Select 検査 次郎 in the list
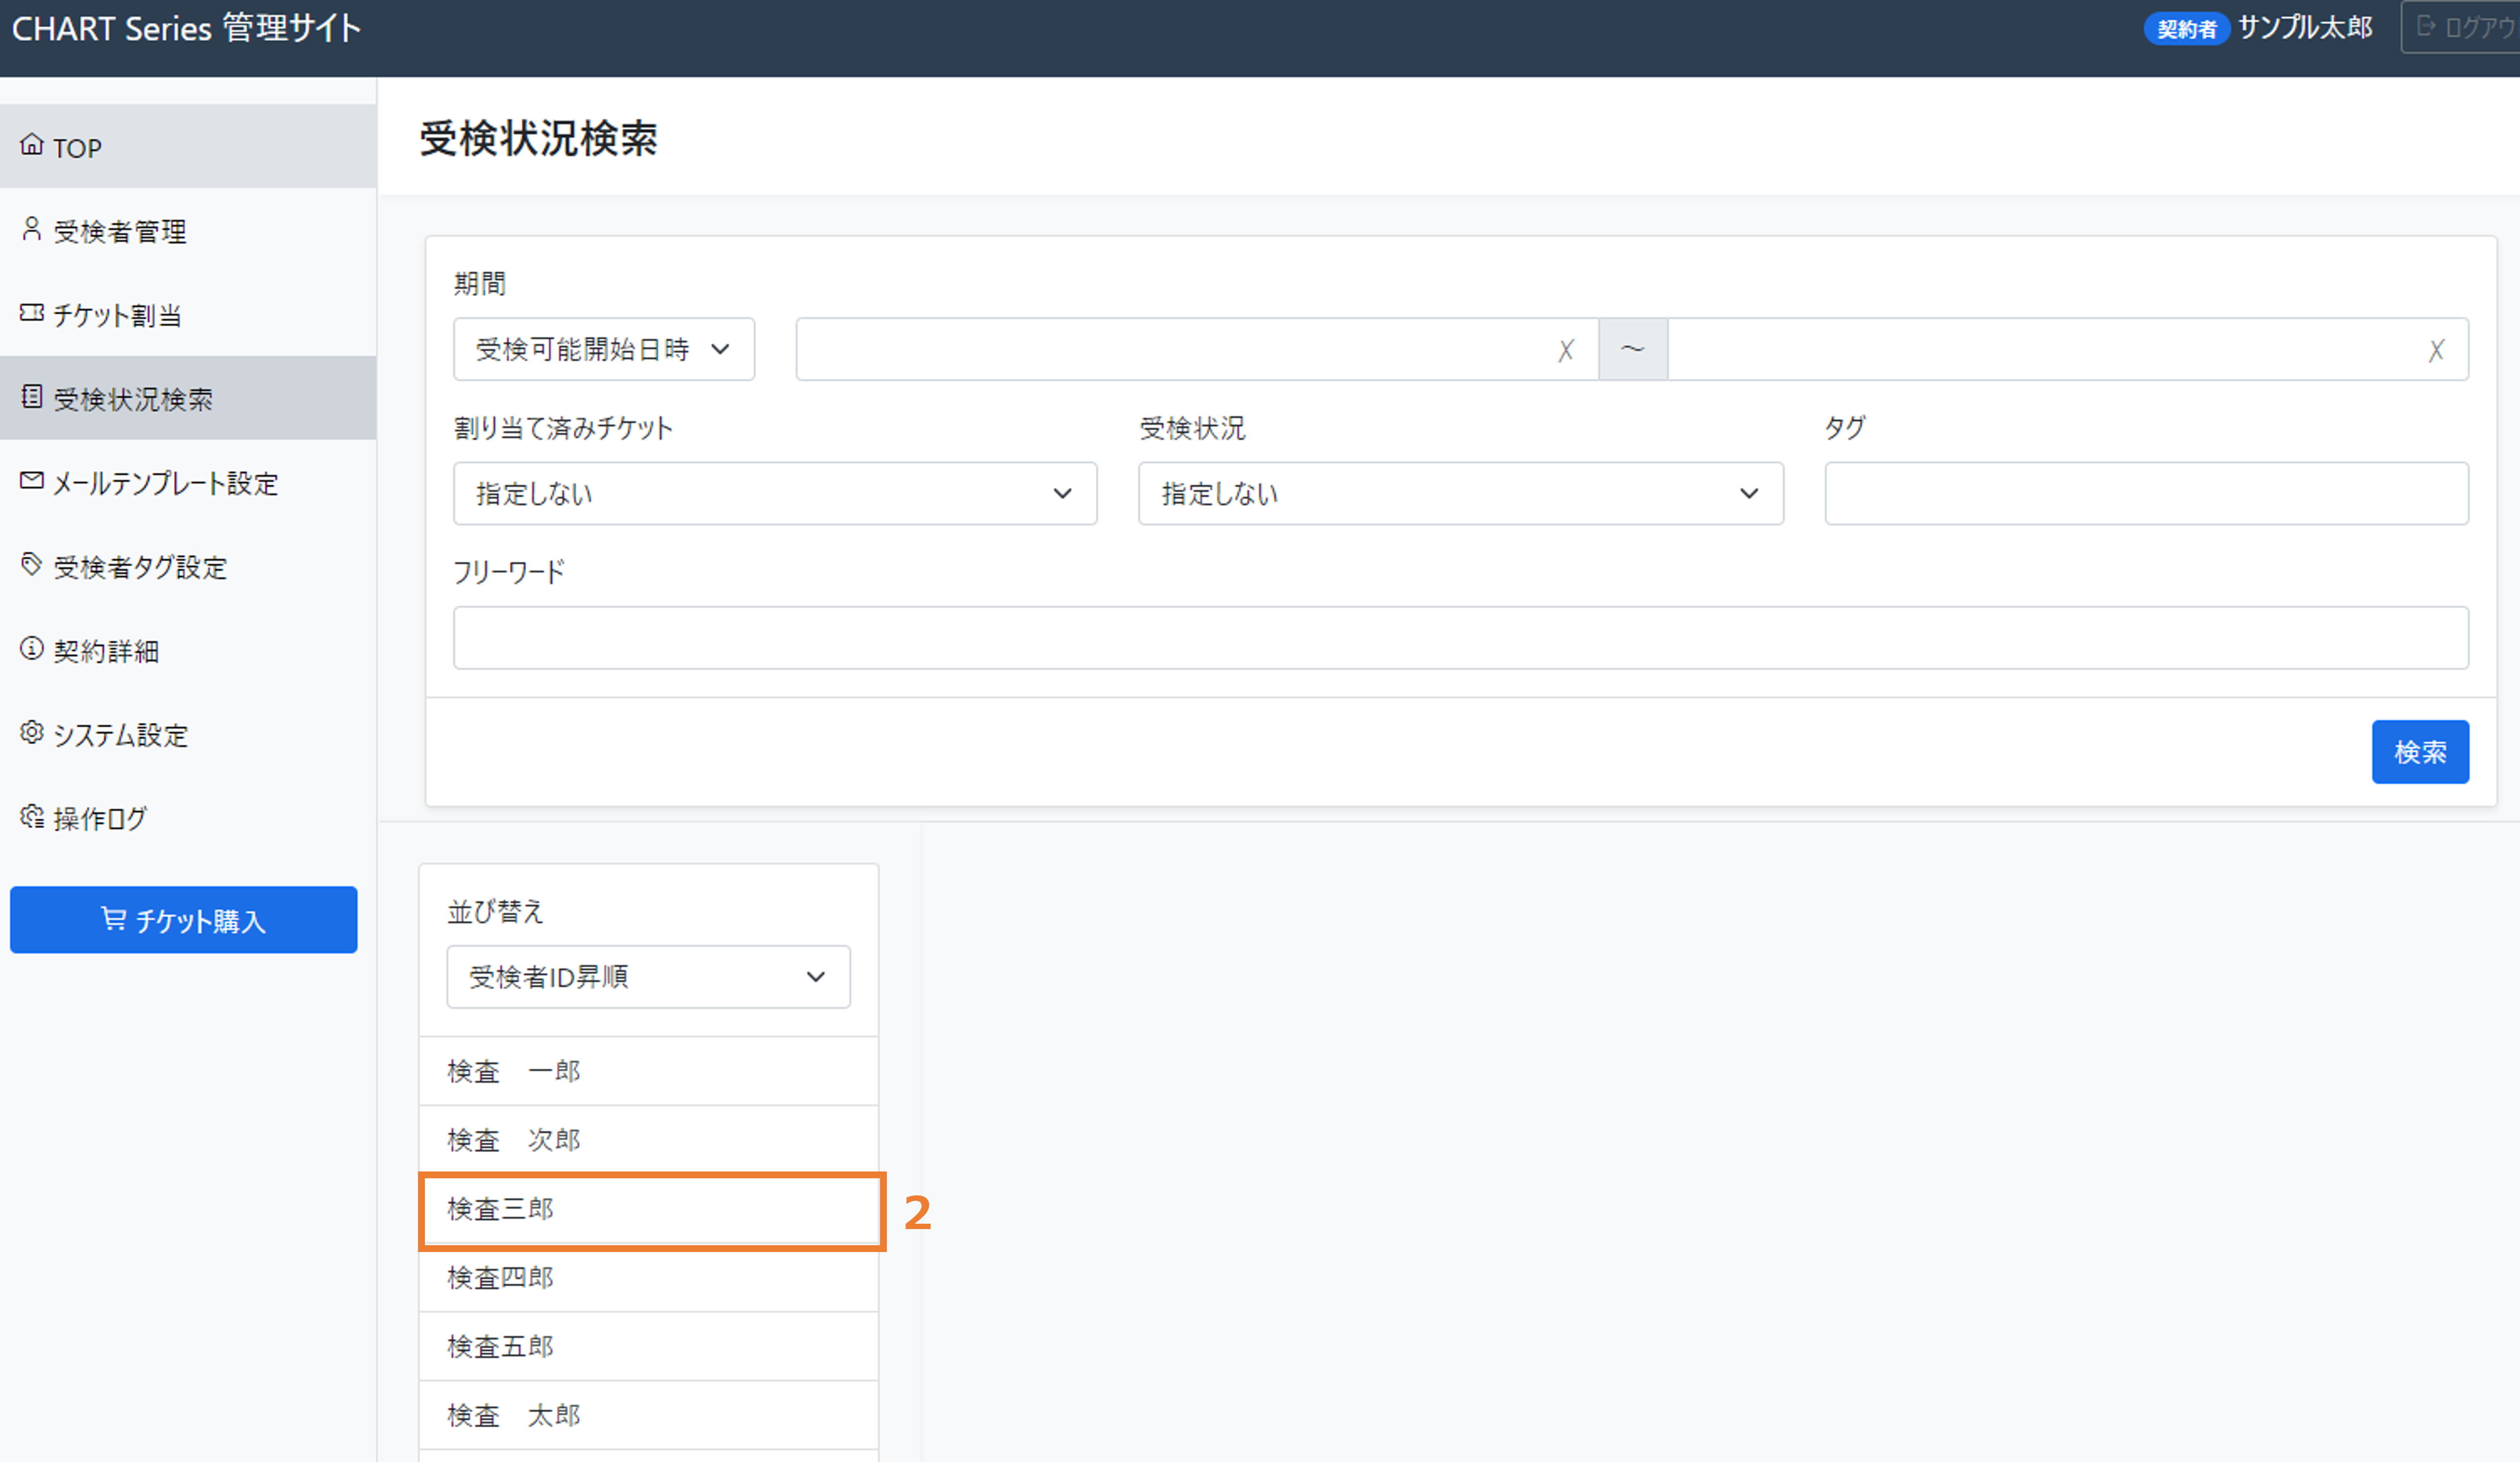The image size is (2520, 1462). [648, 1139]
